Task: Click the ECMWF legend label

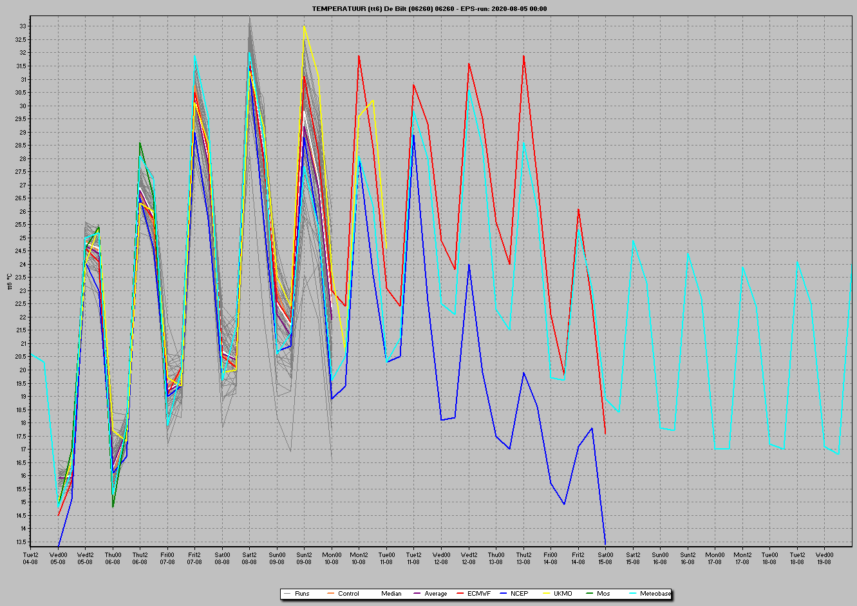Action: [478, 594]
